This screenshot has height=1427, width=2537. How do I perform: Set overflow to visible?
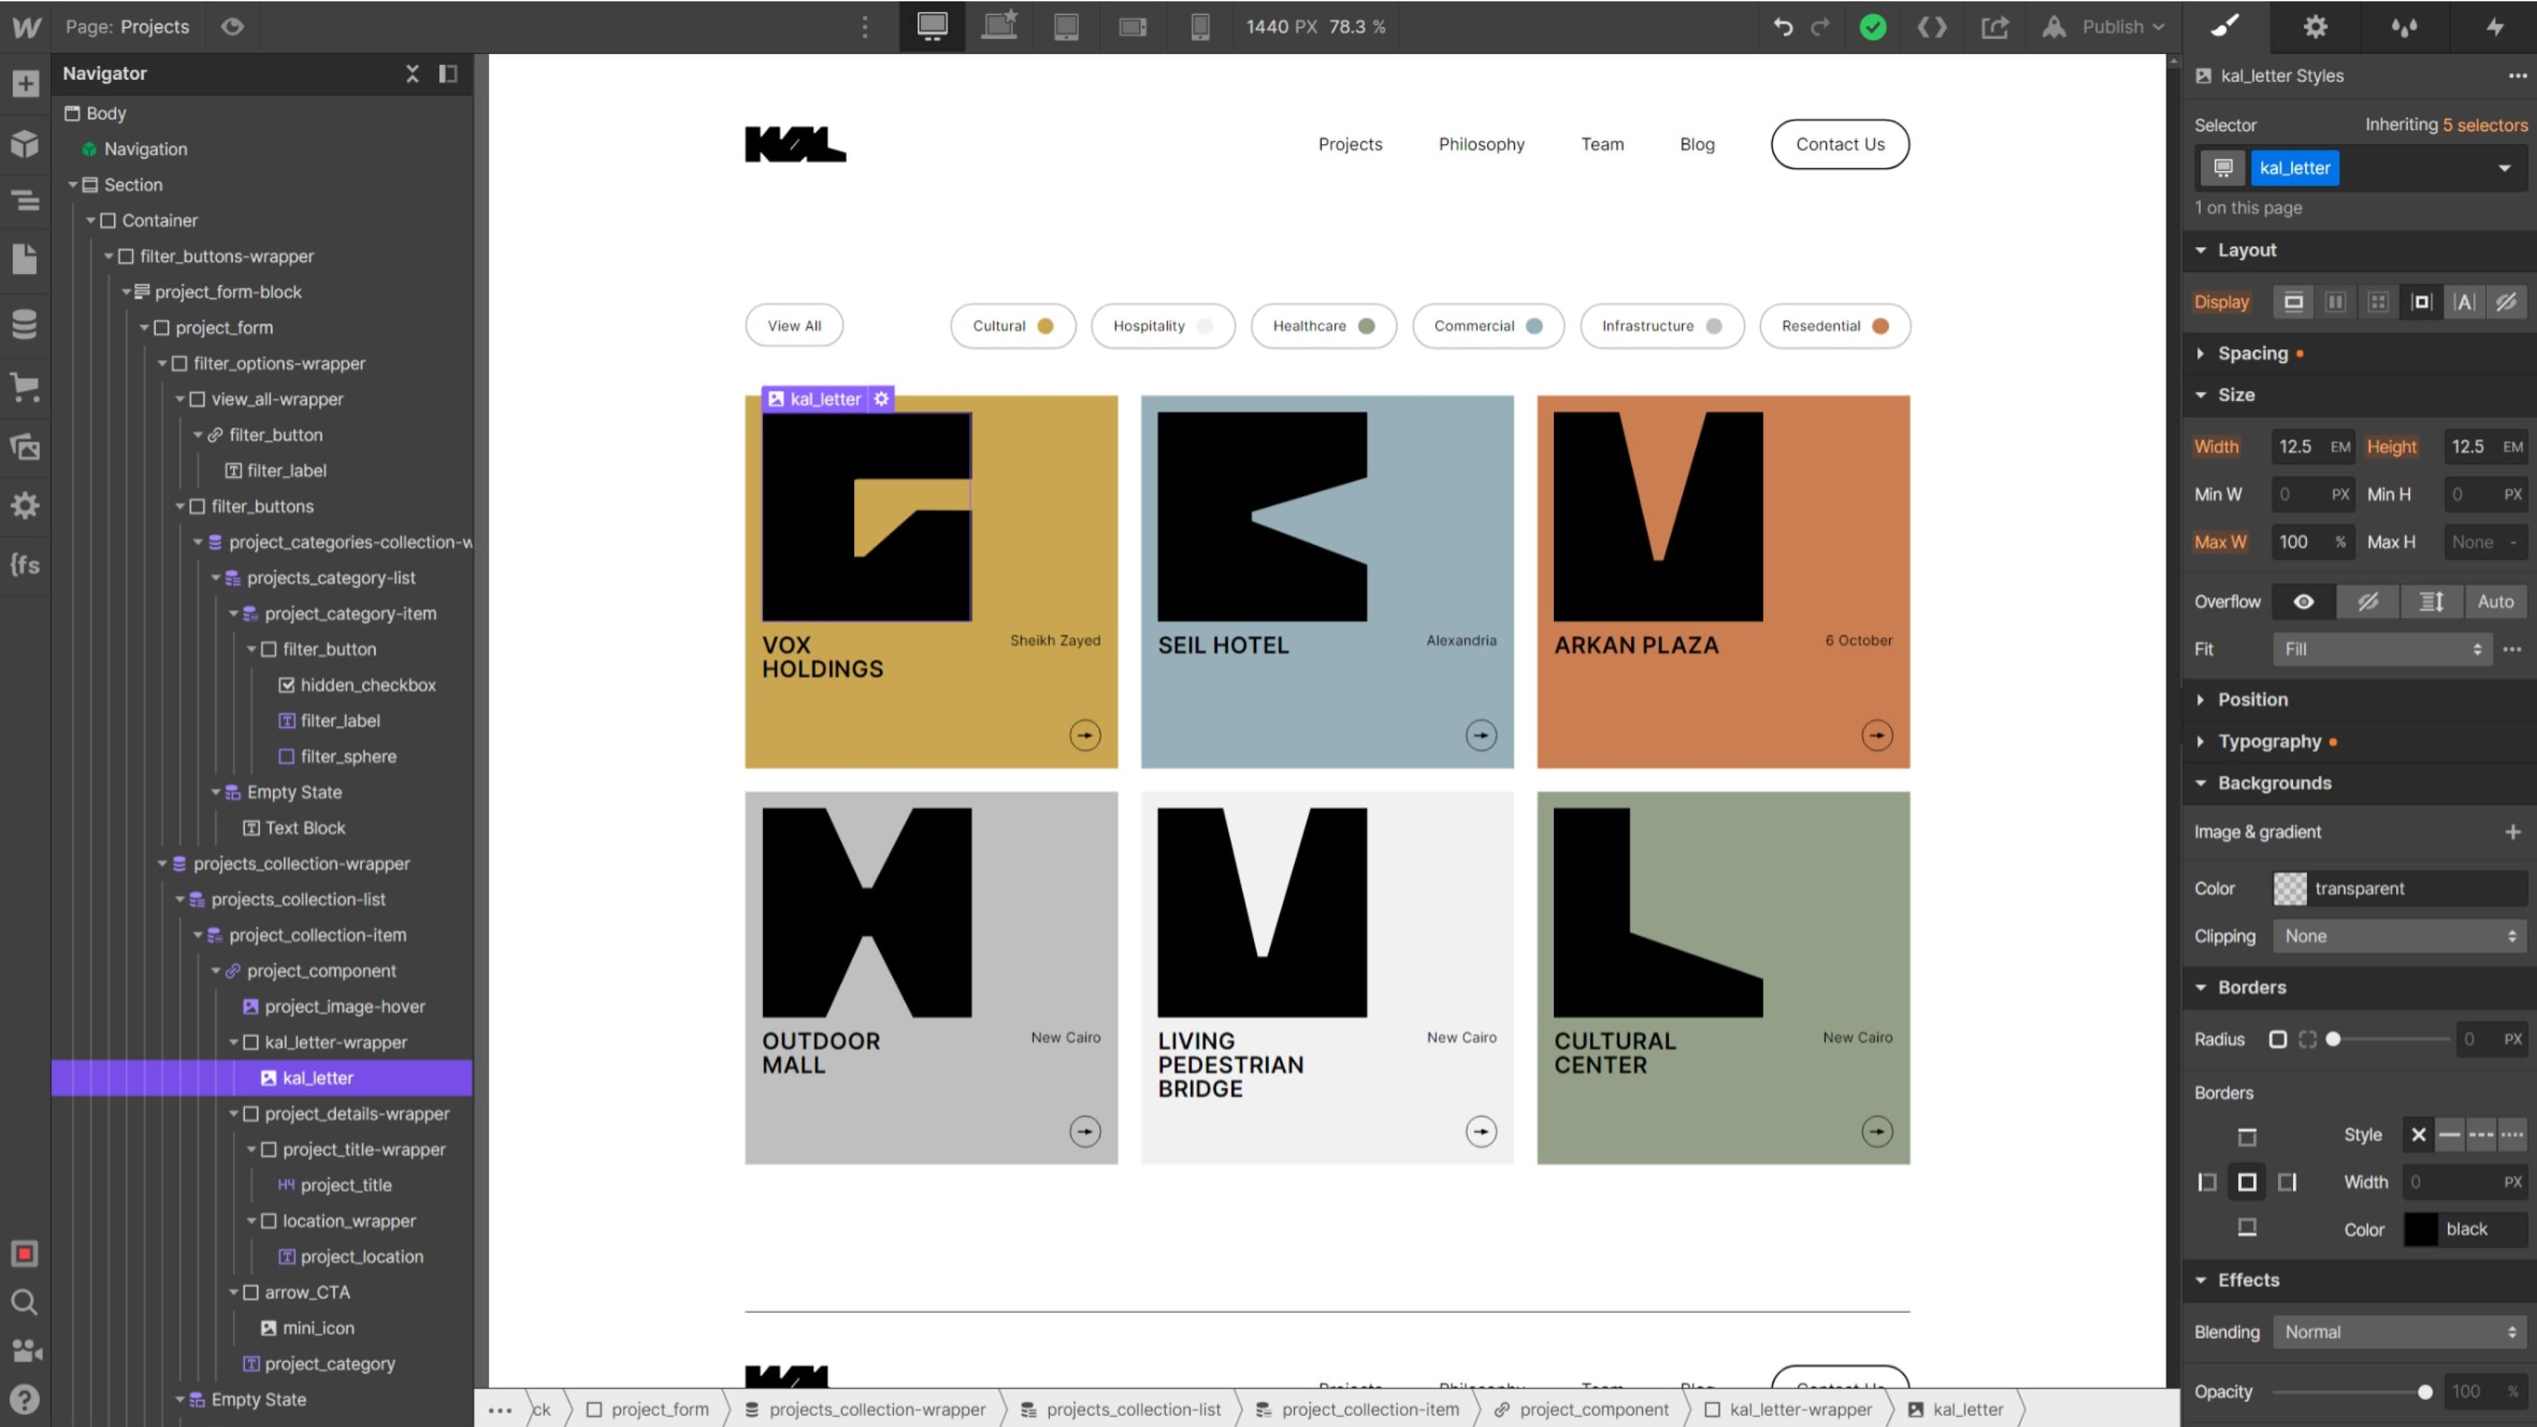2304,602
